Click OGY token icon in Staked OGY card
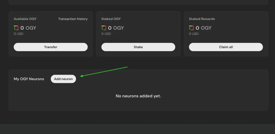The width and height of the screenshot is (275, 134). [x=104, y=28]
